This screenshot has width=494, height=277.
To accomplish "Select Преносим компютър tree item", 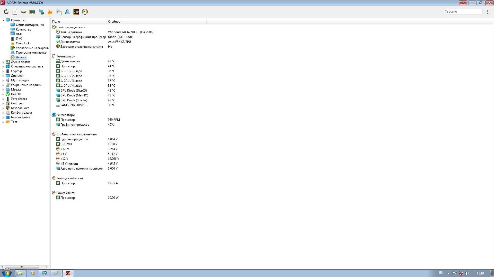I will (31, 53).
